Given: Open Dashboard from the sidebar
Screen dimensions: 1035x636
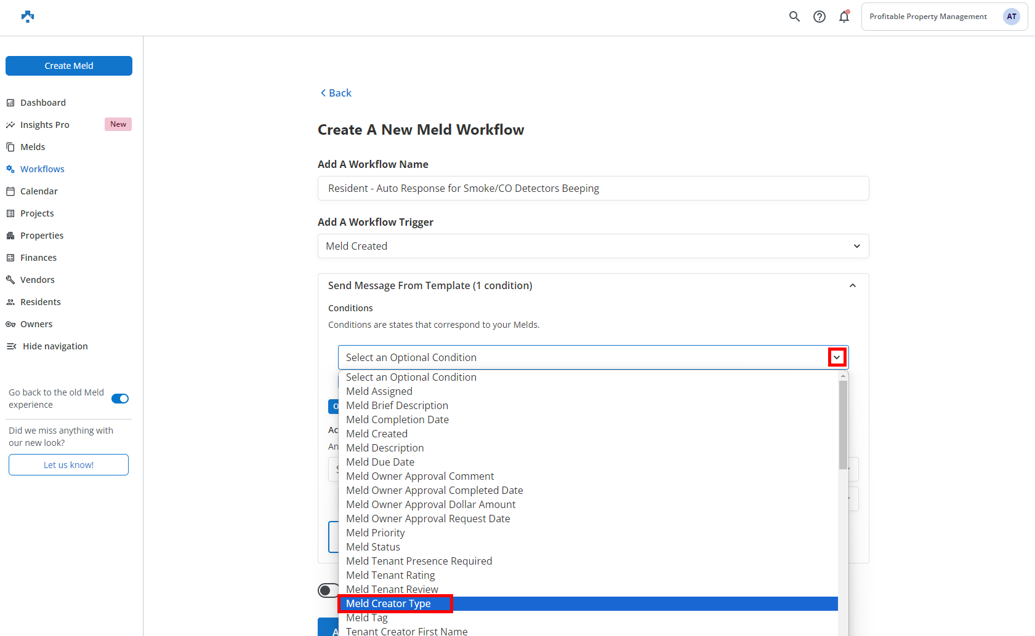Looking at the screenshot, I should [42, 103].
